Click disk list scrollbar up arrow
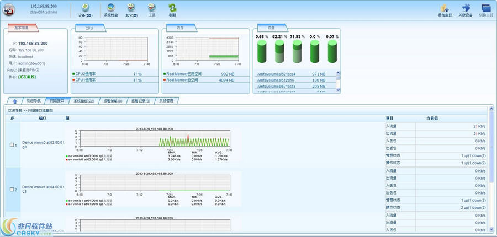 tap(338, 73)
